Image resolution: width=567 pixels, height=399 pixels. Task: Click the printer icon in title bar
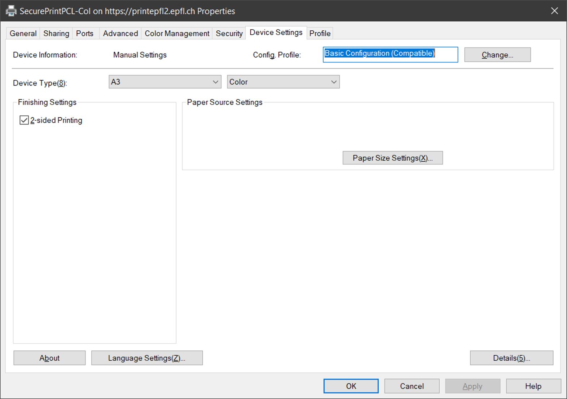[11, 11]
